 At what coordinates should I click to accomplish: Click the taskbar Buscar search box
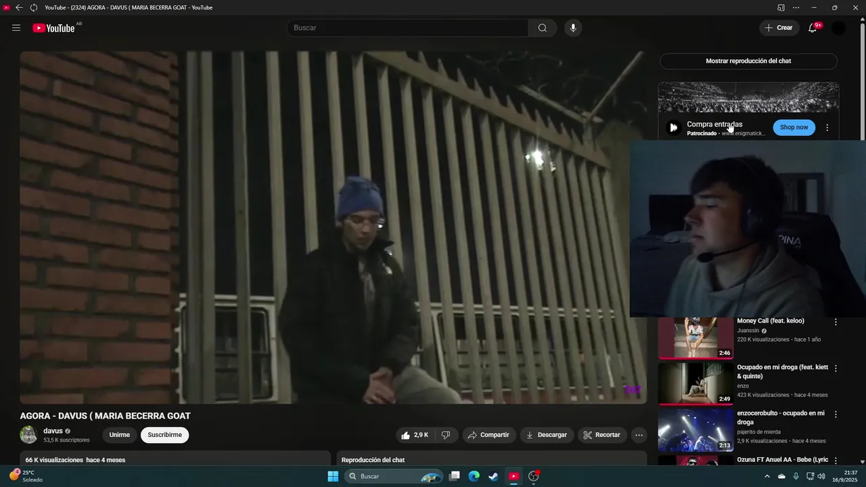(x=394, y=476)
